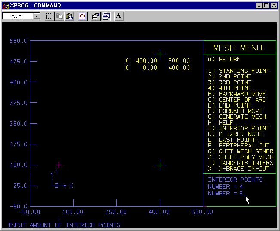Click the Paste clipboard icon
The height and width of the screenshot is (231, 280).
tap(69, 16)
